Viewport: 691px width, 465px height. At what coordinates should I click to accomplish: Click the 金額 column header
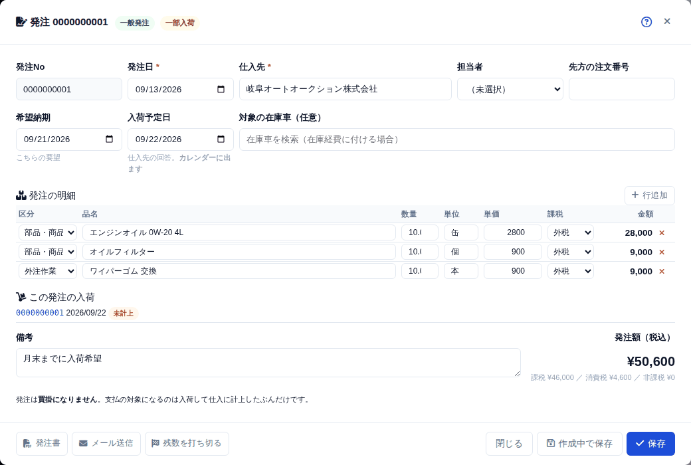[x=645, y=214]
